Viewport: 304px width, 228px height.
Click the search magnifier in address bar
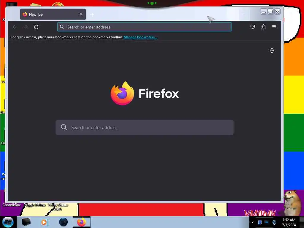click(62, 27)
